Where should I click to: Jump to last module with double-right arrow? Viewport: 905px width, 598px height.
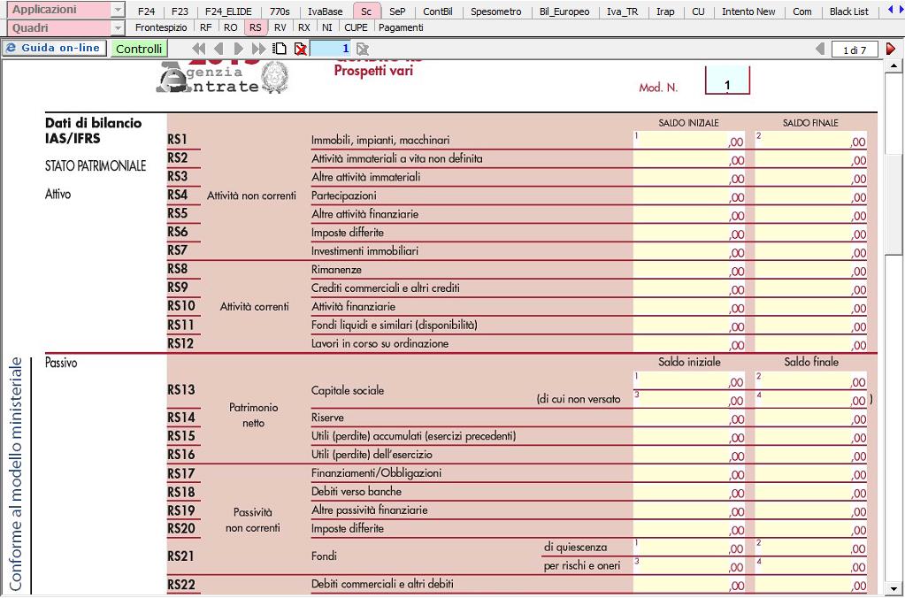click(259, 49)
